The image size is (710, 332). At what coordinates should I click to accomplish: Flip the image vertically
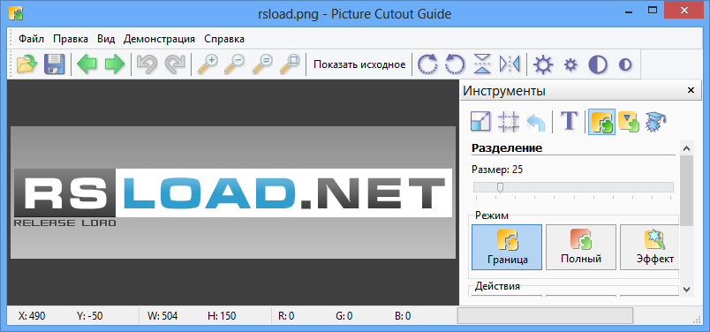coord(482,64)
